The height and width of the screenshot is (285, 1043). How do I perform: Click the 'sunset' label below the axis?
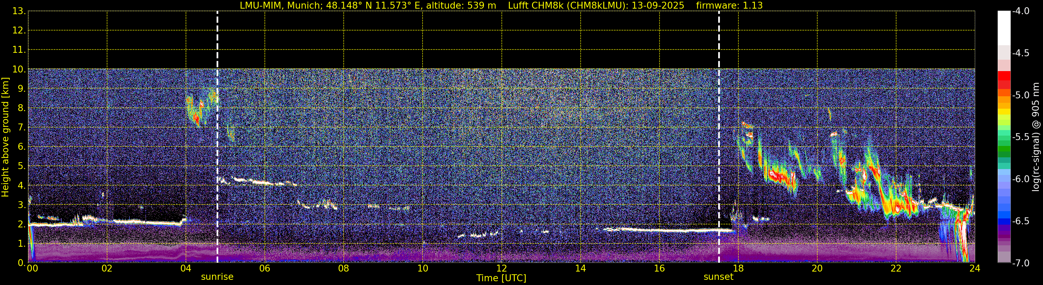(718, 277)
